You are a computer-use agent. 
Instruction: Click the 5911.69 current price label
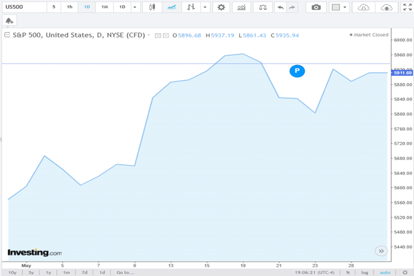coord(402,73)
